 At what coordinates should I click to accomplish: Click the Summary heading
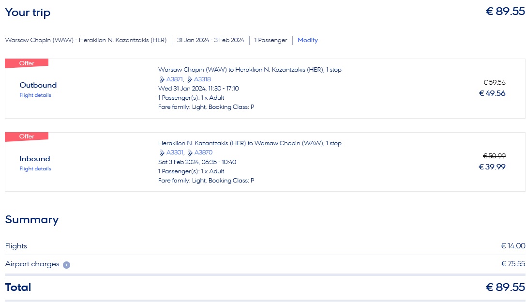tap(32, 219)
